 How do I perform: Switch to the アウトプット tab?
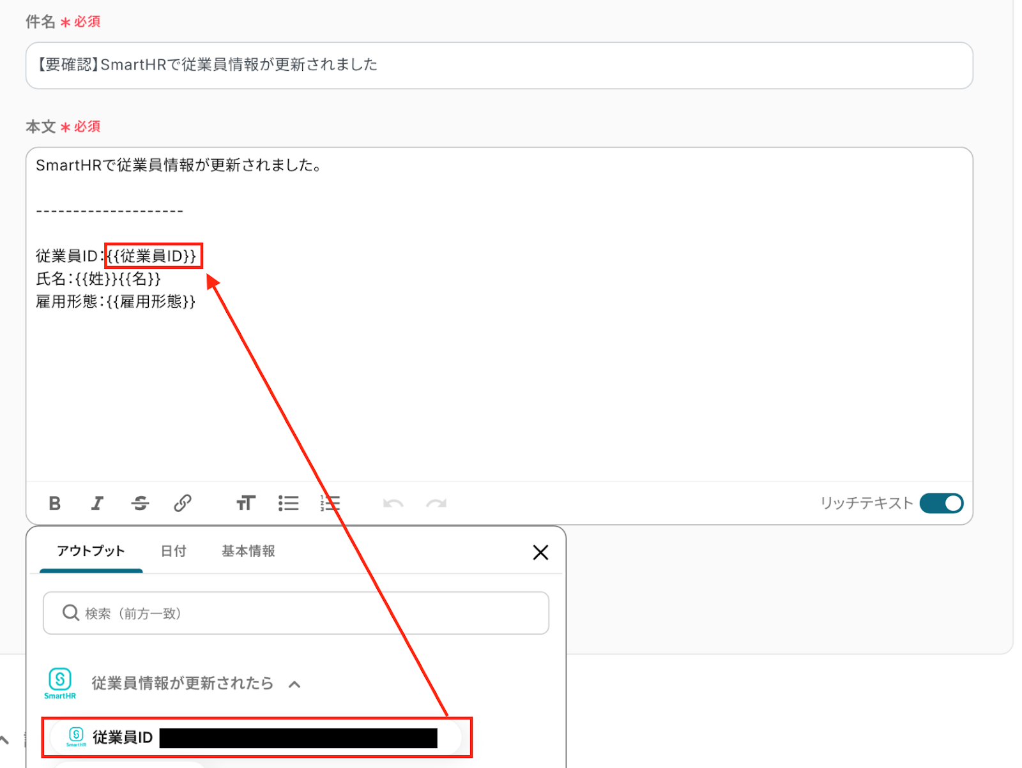point(91,551)
